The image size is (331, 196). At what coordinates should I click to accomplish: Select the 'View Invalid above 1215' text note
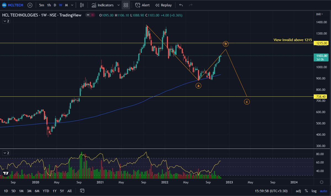pyautogui.click(x=293, y=40)
